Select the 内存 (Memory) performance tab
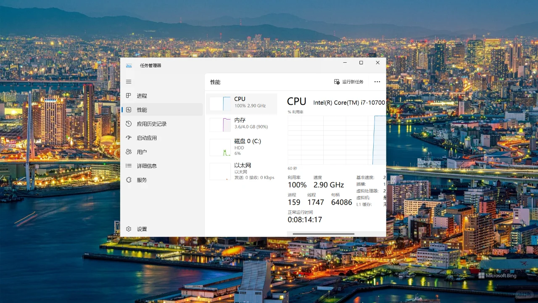The image size is (538, 303). 242,123
